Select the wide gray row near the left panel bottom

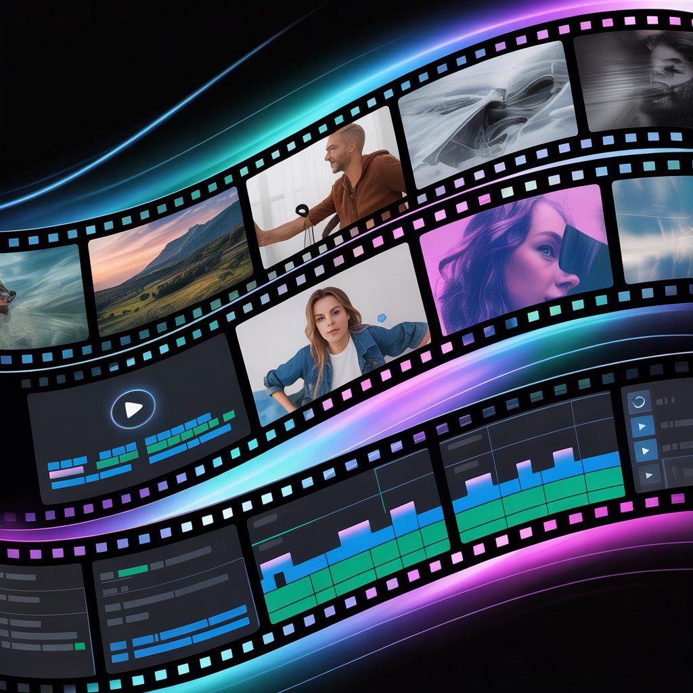coord(42,634)
